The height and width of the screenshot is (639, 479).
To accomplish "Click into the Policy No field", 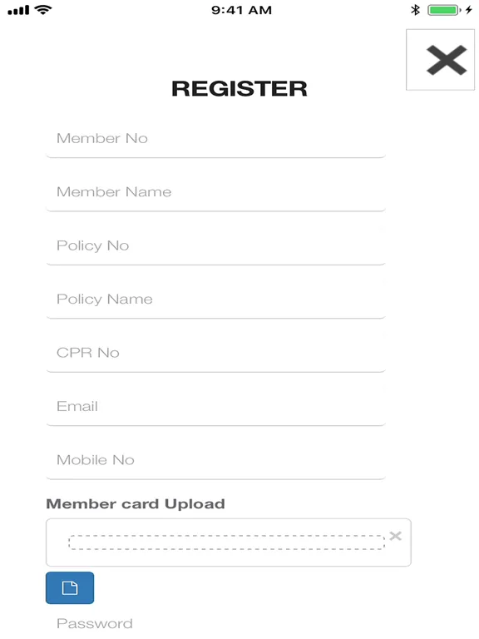I will click(216, 246).
